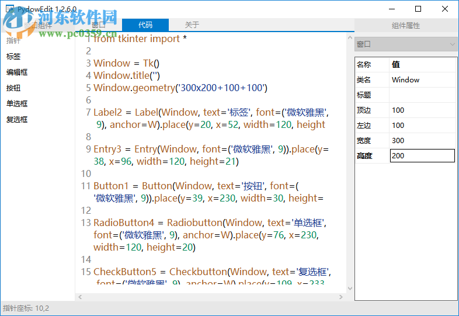Viewport: 459px width, 316px height.
Task: Select the 按钮 component
Action: point(13,88)
